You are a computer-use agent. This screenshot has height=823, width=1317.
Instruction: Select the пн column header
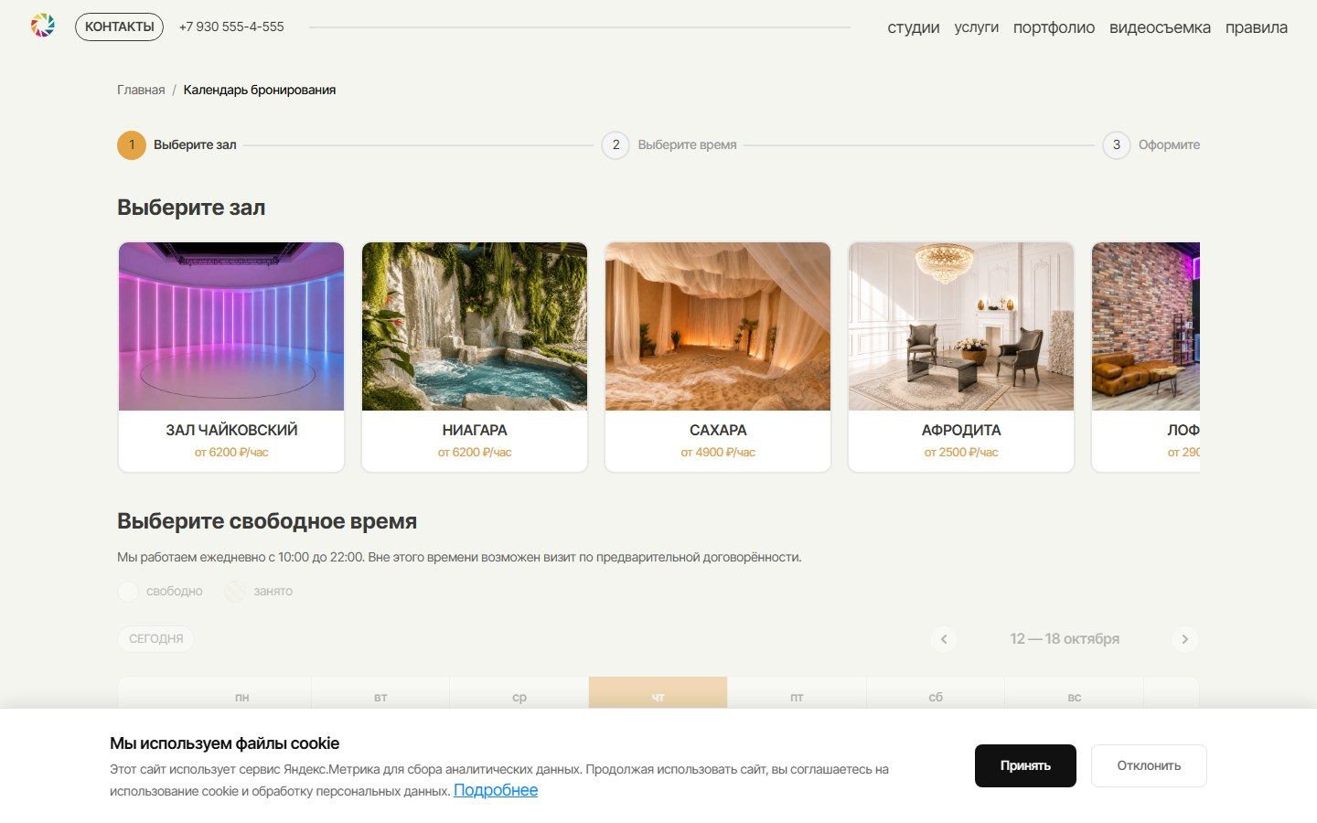pos(242,697)
